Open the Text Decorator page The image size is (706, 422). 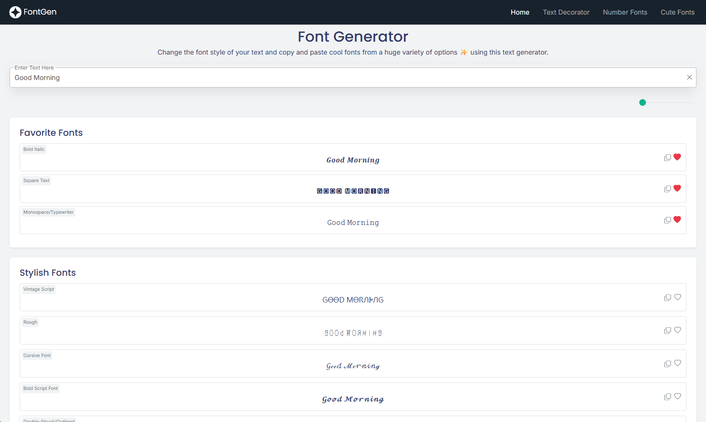[566, 12]
